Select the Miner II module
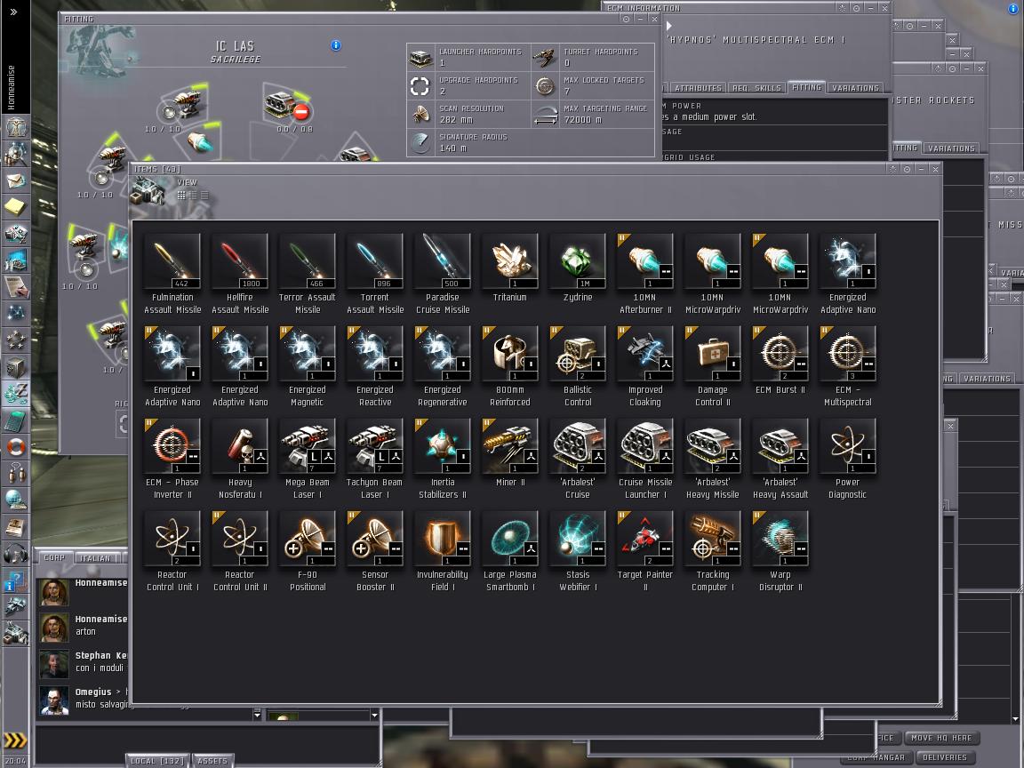The width and height of the screenshot is (1024, 768). (510, 453)
